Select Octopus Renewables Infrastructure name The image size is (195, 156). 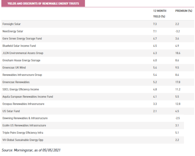[23, 103]
